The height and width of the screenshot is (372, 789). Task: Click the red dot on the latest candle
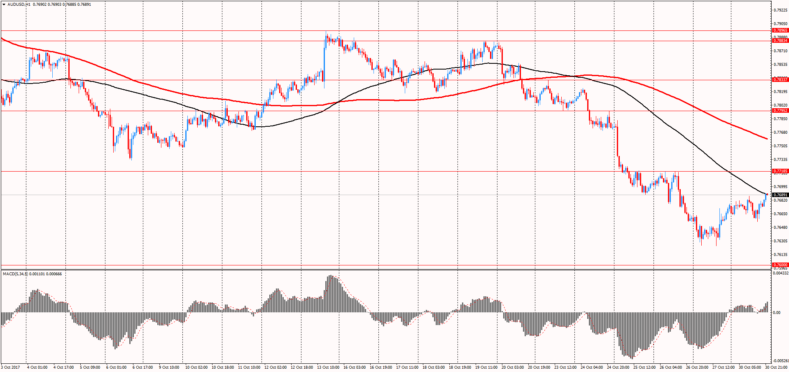coord(767,194)
